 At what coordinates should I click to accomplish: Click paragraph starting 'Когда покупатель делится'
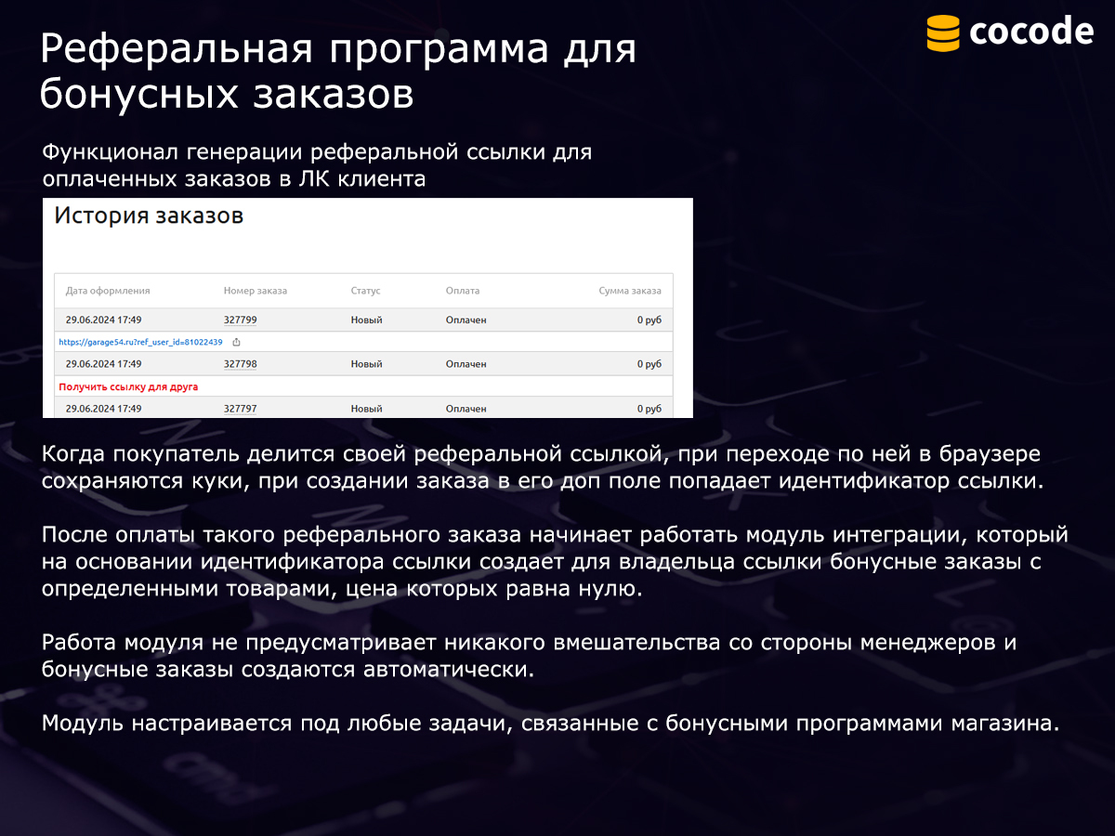[543, 468]
